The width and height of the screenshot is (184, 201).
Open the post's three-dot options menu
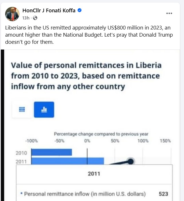(x=169, y=13)
